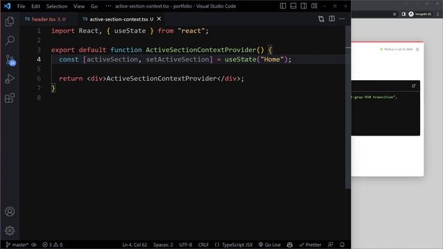This screenshot has height=249, width=443.
Task: Open notifications bell in status bar
Action: tap(342, 245)
